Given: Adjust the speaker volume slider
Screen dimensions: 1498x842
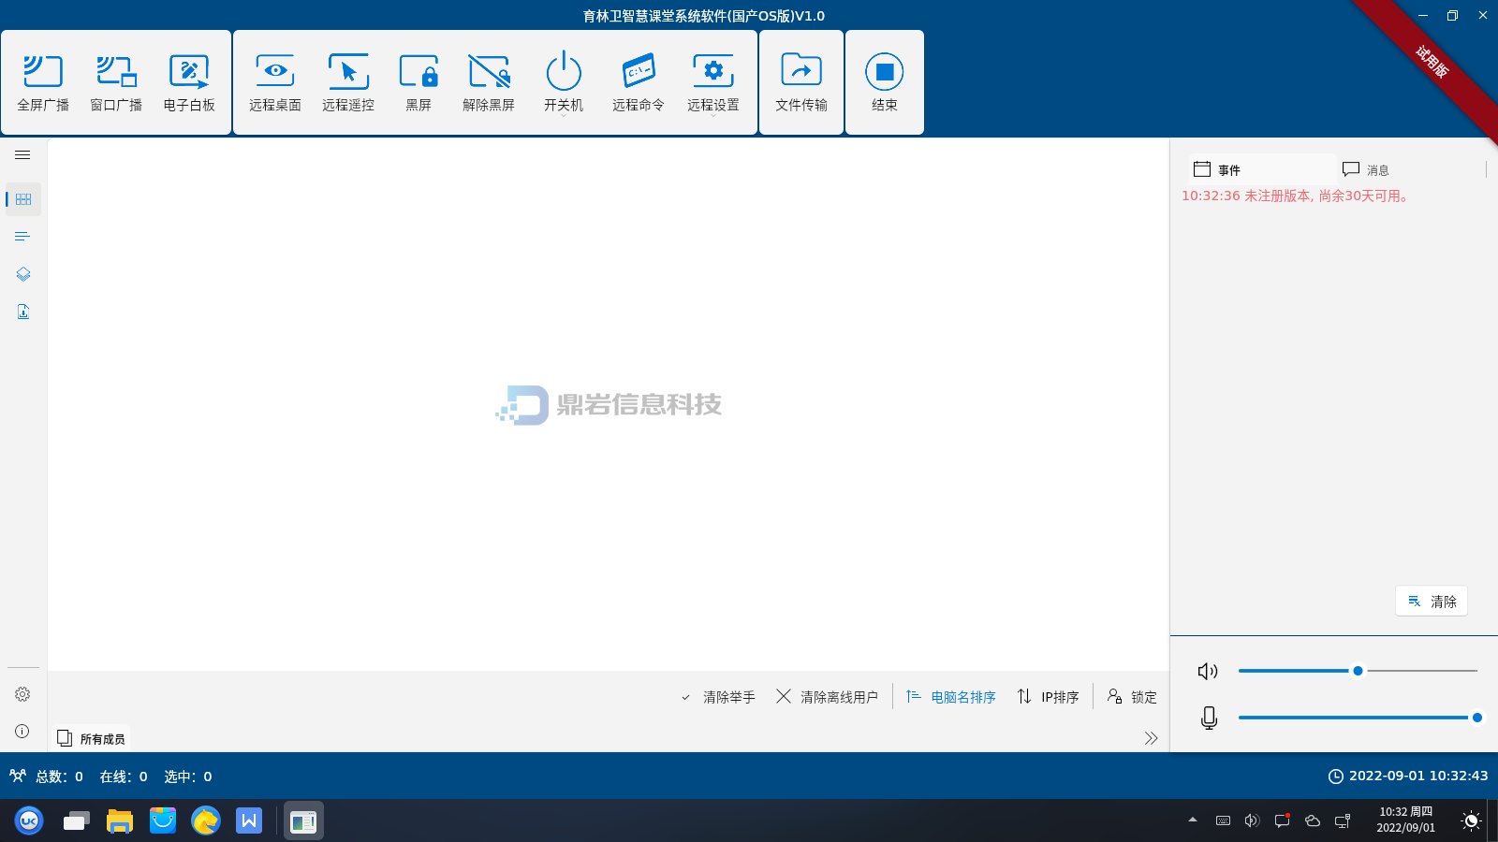Looking at the screenshot, I should pos(1358,671).
